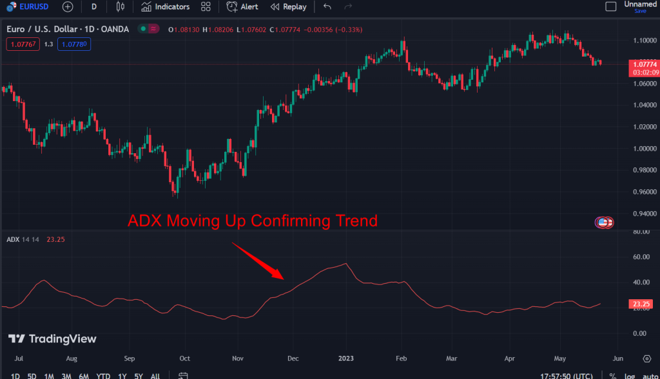
Task: Select the YTD date range tab
Action: 103,376
